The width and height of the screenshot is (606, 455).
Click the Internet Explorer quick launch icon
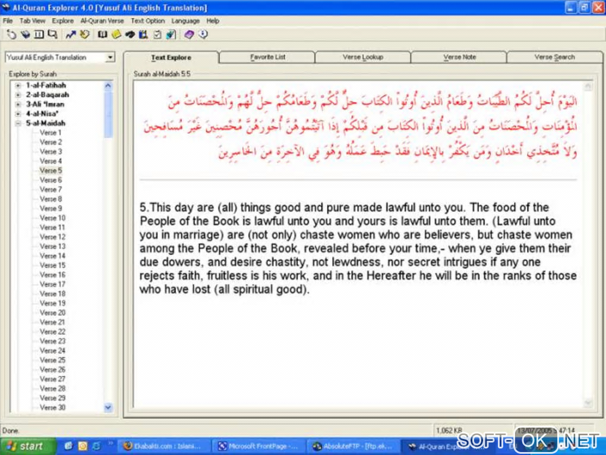point(96,446)
